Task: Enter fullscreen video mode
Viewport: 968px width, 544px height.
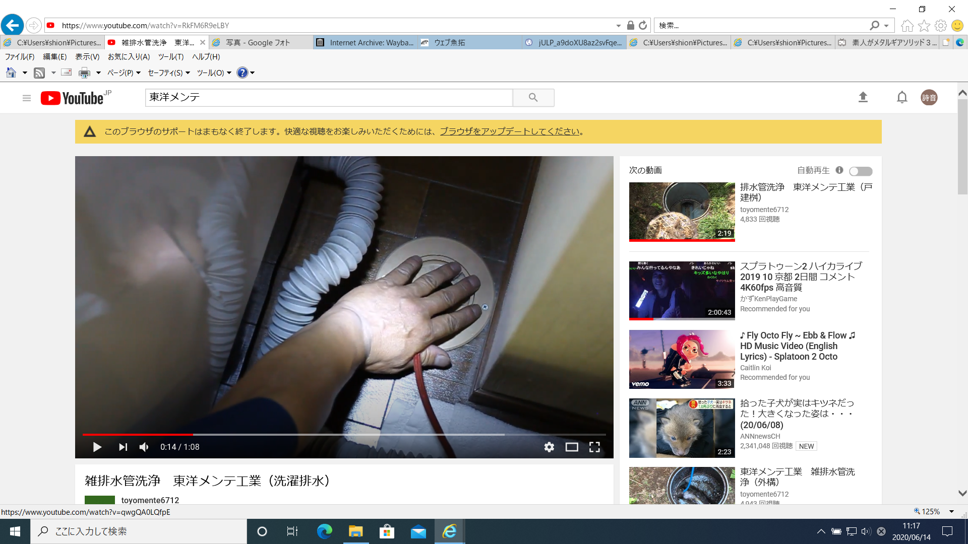Action: pyautogui.click(x=594, y=447)
